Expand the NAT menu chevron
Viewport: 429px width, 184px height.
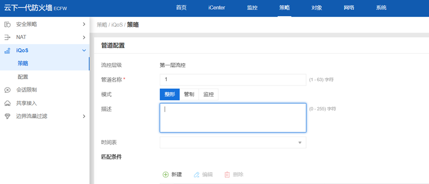click(x=84, y=38)
